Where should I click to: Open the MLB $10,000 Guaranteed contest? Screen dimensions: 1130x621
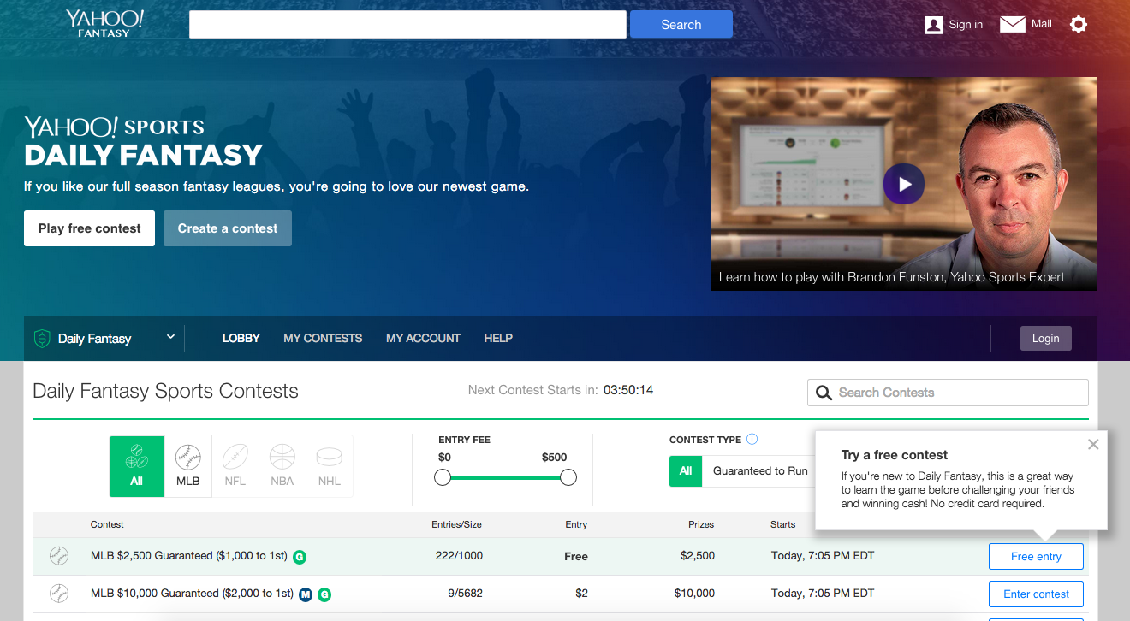(x=192, y=594)
